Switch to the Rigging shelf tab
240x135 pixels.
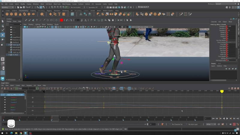click(49, 11)
